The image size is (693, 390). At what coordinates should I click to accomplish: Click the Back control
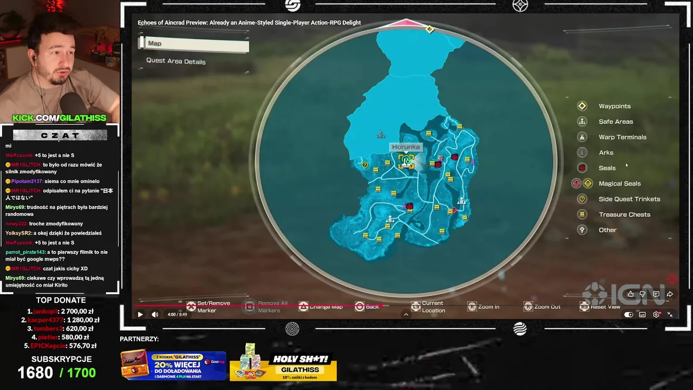coord(367,307)
